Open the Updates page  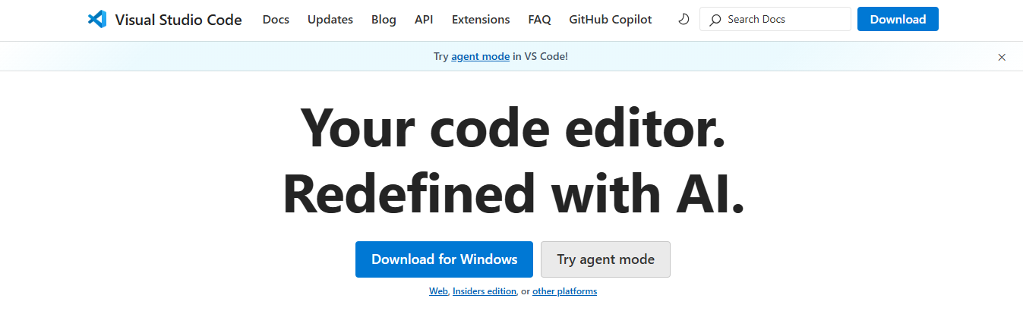pos(330,20)
